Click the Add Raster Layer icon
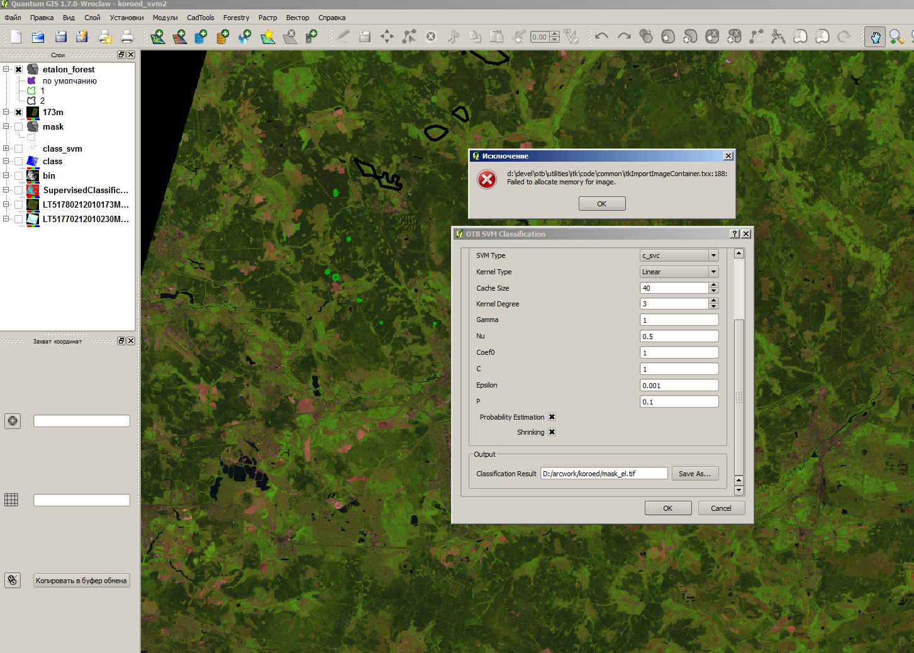Viewport: 914px width, 653px height. coord(180,37)
